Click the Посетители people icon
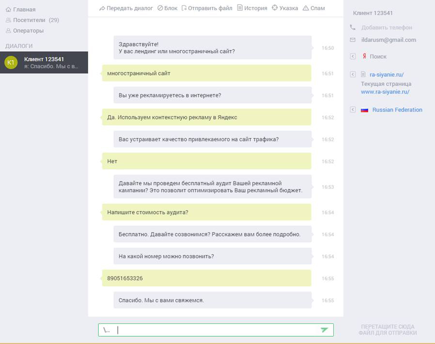The width and height of the screenshot is (435, 344). point(8,20)
